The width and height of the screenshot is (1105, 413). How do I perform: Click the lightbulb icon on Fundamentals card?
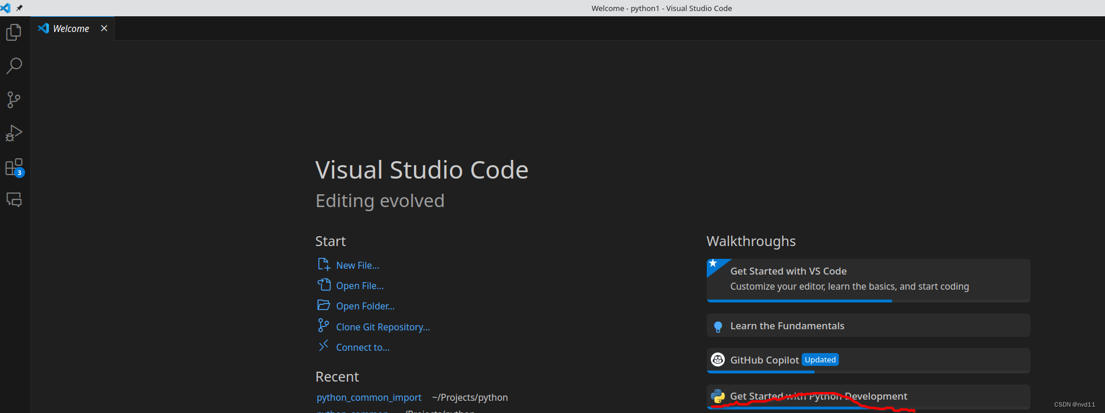coord(718,326)
